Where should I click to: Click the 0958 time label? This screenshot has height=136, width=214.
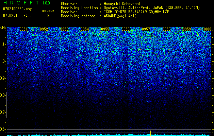tap(166, 29)
